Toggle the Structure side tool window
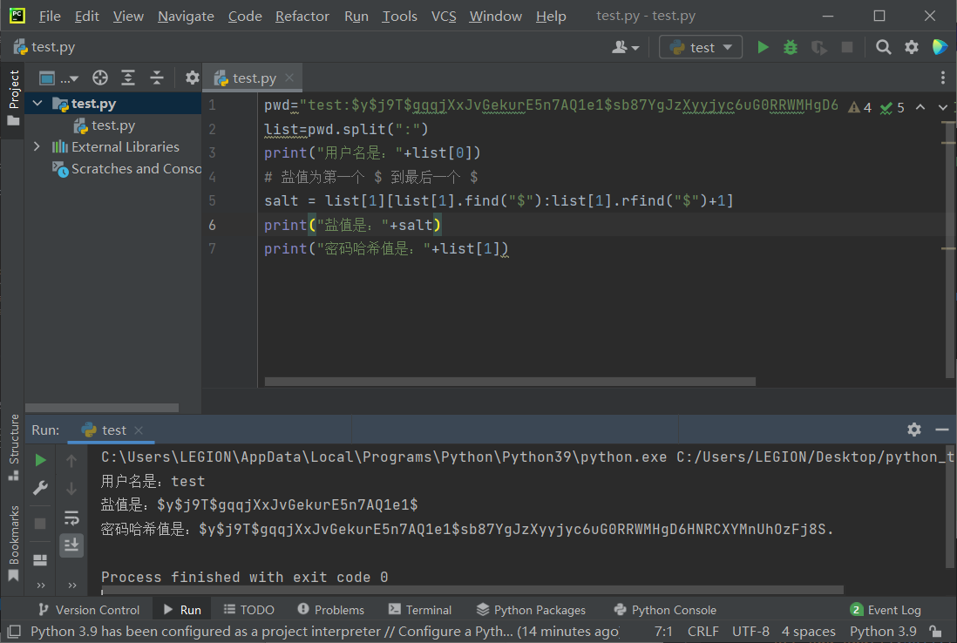The image size is (957, 643). click(13, 447)
